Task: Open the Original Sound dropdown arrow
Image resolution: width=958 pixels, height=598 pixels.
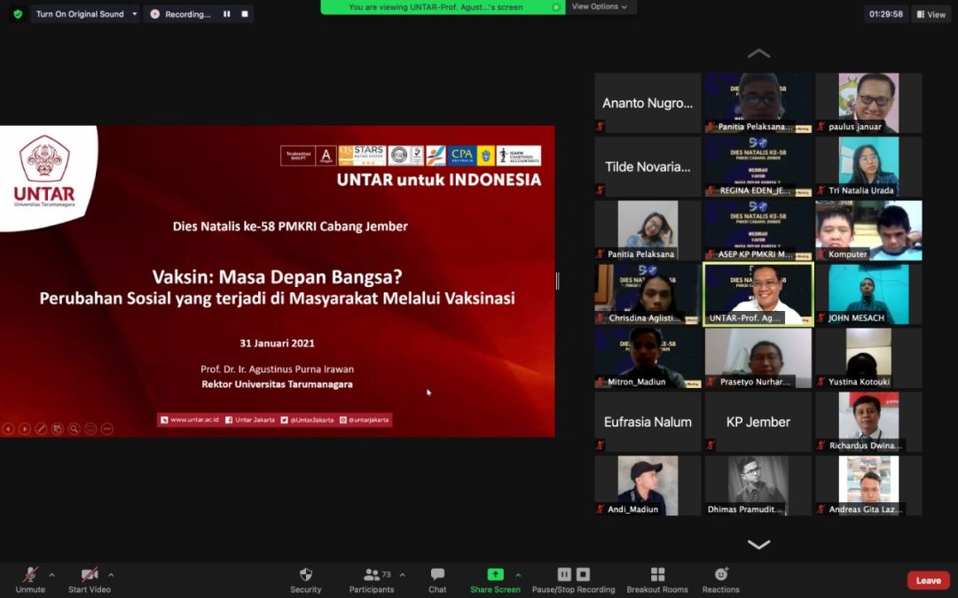Action: click(x=135, y=14)
